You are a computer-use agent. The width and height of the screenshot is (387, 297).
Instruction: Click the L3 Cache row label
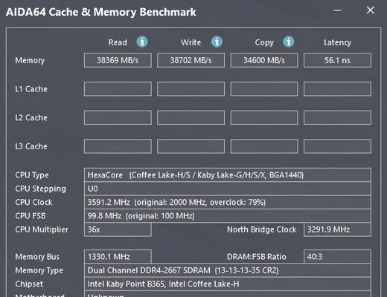[31, 146]
